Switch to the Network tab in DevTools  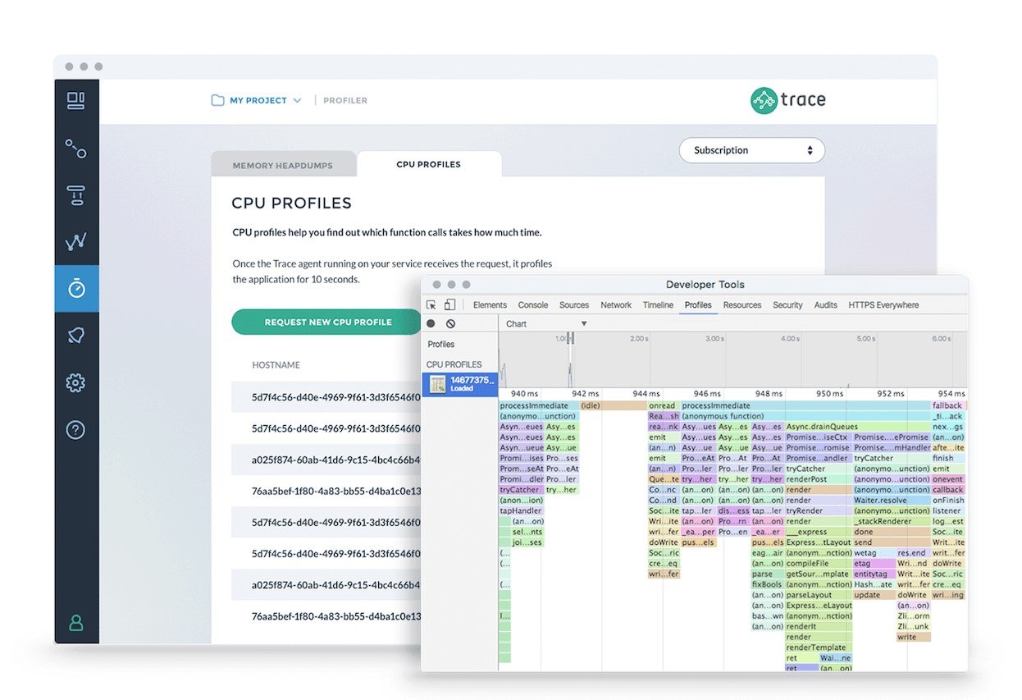click(x=616, y=304)
